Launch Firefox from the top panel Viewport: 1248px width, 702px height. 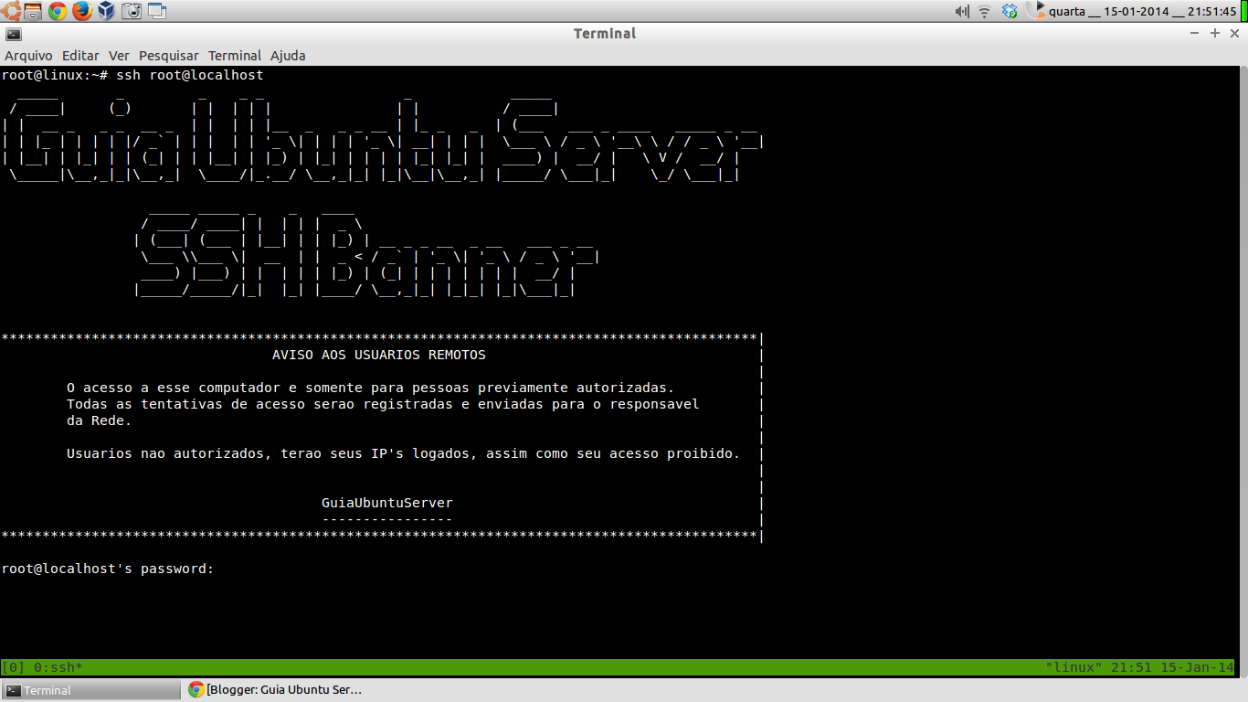(81, 8)
